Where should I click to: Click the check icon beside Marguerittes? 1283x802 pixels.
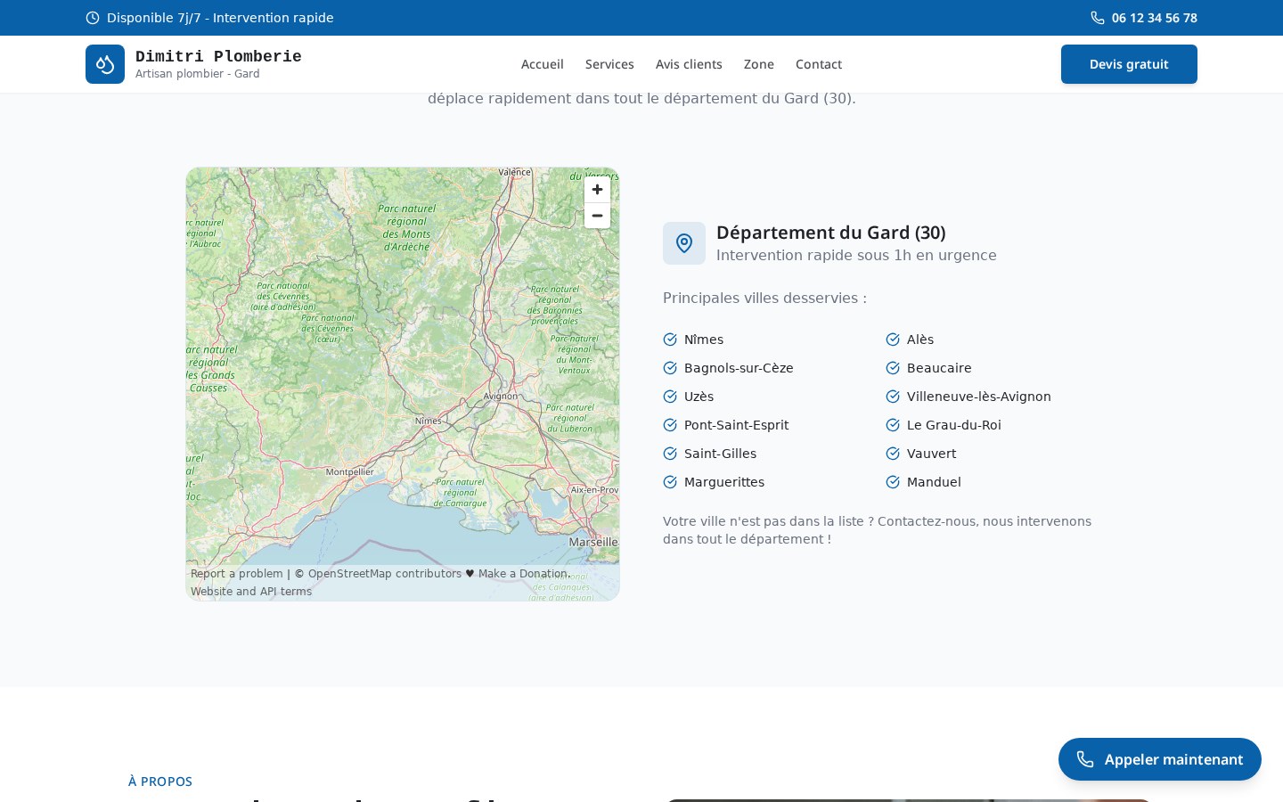click(670, 482)
